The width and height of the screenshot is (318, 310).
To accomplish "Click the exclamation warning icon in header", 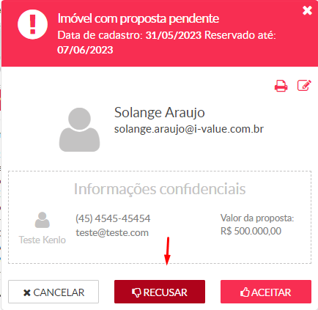I will tap(32, 24).
